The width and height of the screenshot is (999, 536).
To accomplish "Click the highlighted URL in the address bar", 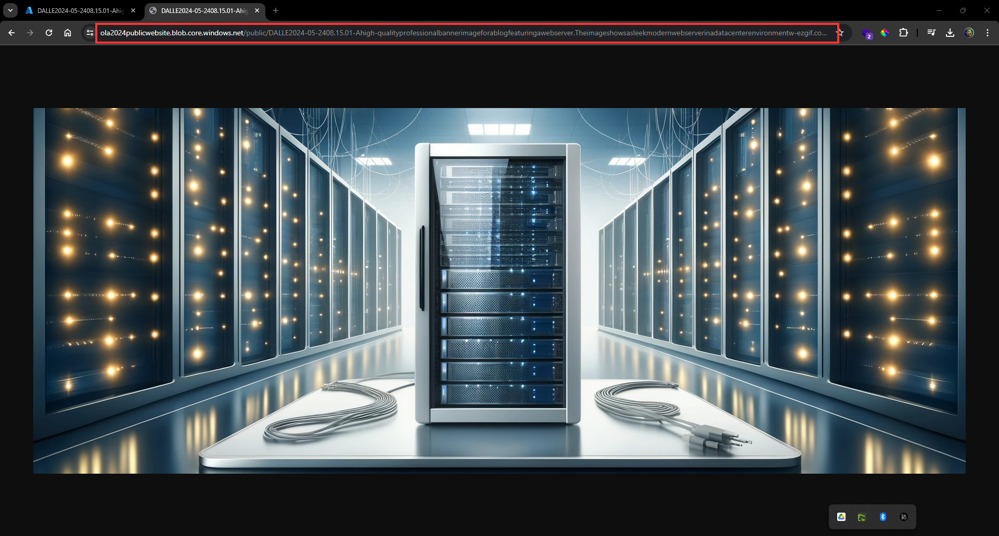I will [463, 33].
